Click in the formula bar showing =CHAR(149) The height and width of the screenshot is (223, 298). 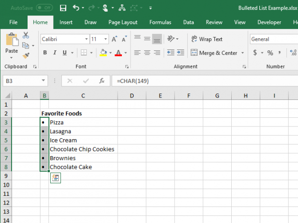(205, 81)
